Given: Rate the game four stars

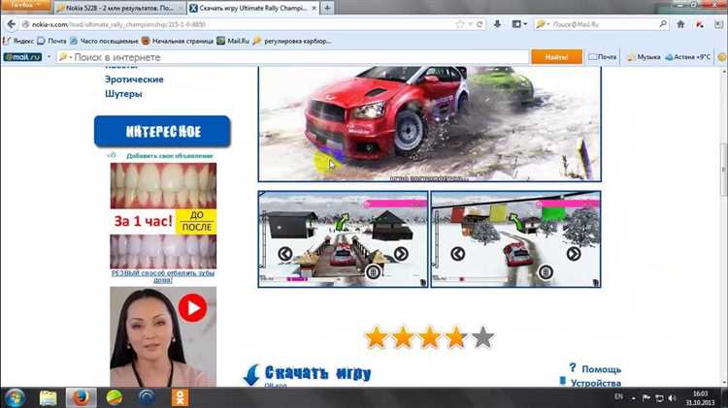Looking at the screenshot, I should point(456,337).
